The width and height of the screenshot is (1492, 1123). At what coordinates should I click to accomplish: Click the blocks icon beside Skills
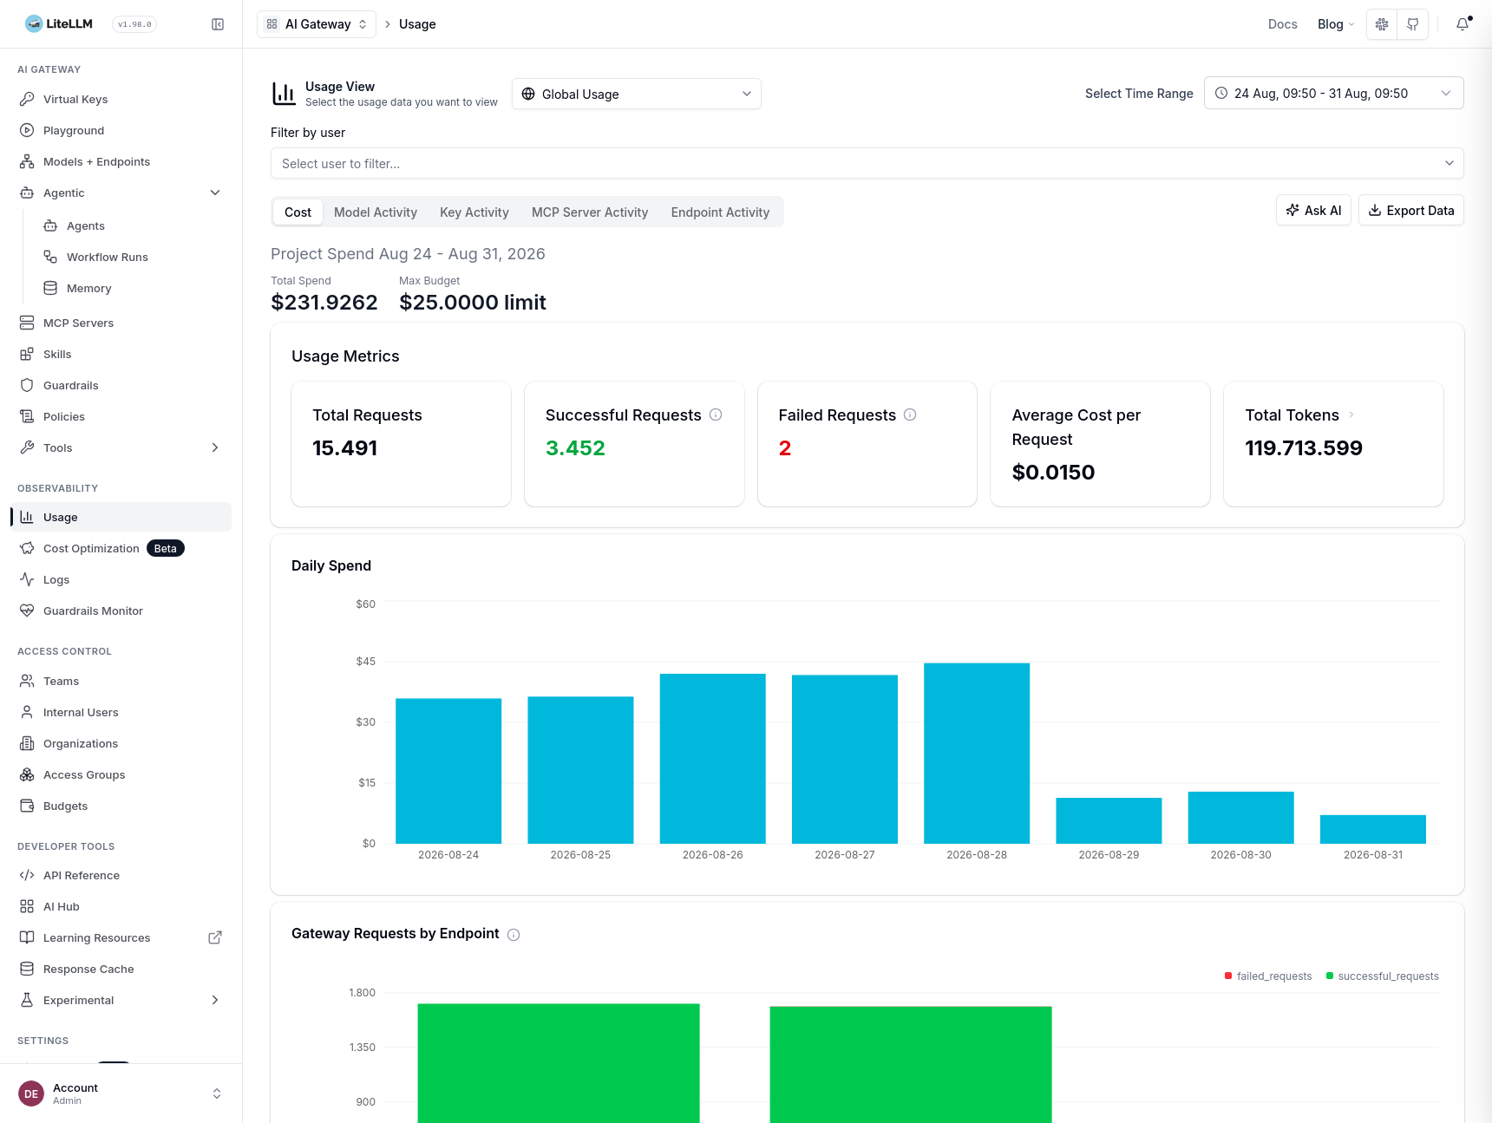[27, 354]
